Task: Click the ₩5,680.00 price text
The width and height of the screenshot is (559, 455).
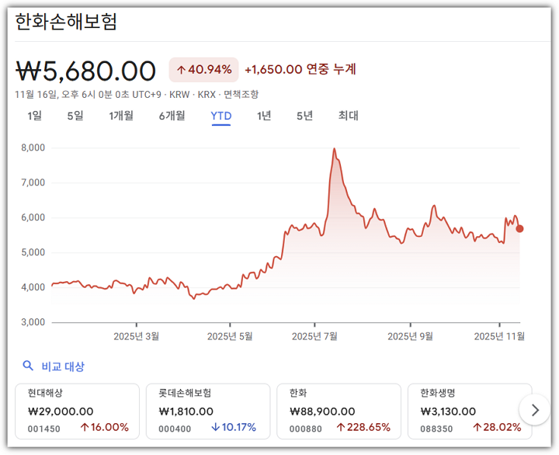Action: pos(85,71)
